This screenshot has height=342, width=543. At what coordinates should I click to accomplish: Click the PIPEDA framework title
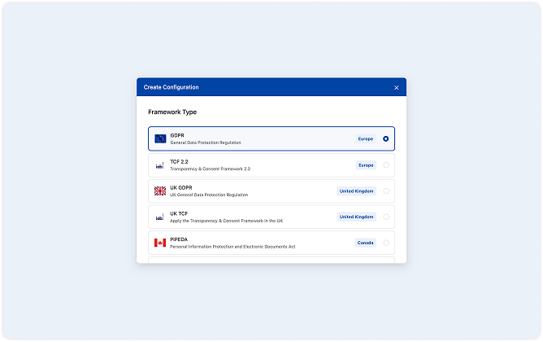[180, 239]
